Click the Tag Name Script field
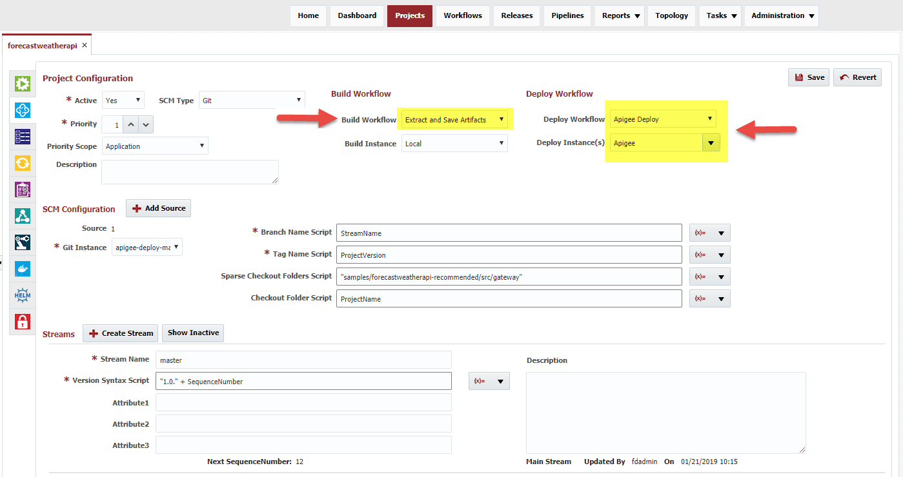 click(509, 255)
